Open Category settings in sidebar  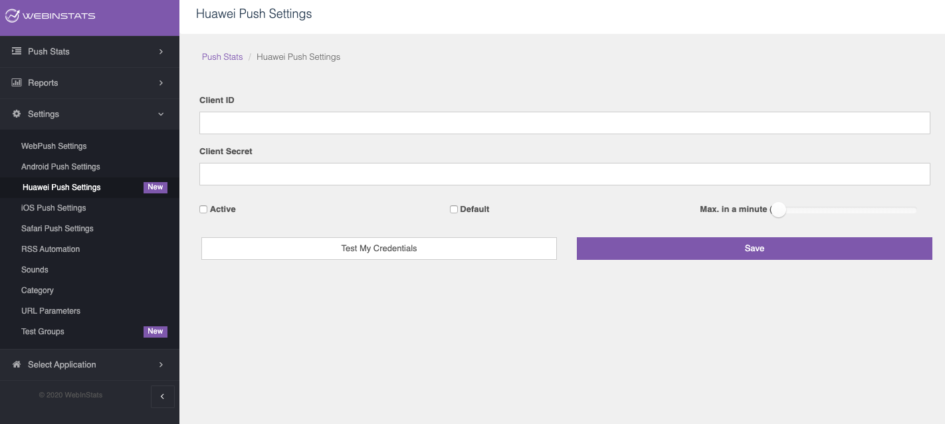click(37, 290)
